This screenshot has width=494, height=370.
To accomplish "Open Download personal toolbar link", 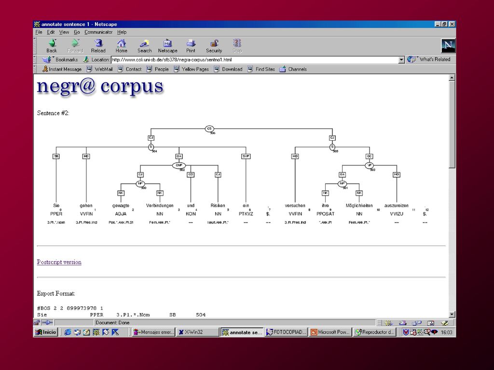I will pyautogui.click(x=228, y=69).
